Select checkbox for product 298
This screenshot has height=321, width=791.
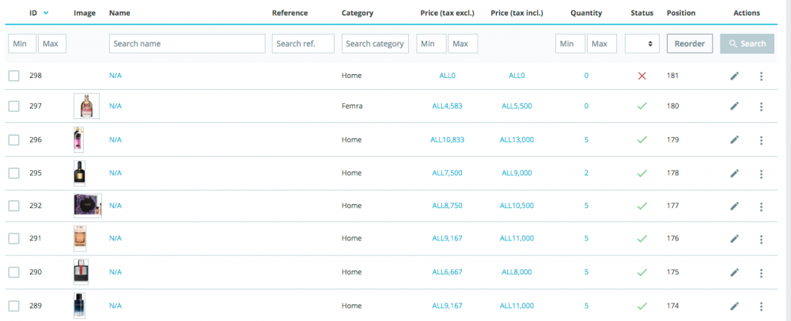click(x=14, y=76)
